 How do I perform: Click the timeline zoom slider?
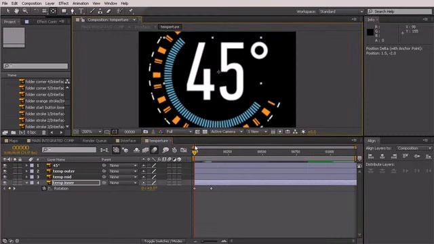coord(210,241)
